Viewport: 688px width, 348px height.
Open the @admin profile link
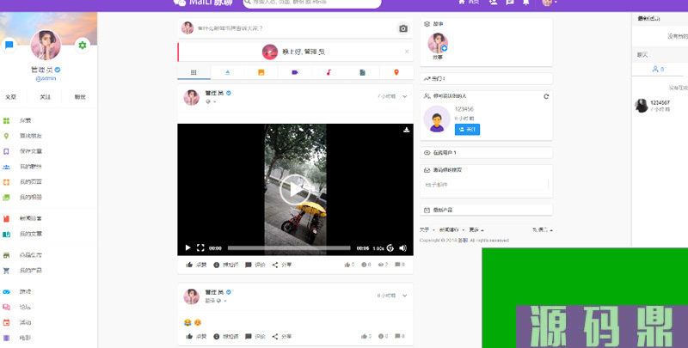pos(46,78)
